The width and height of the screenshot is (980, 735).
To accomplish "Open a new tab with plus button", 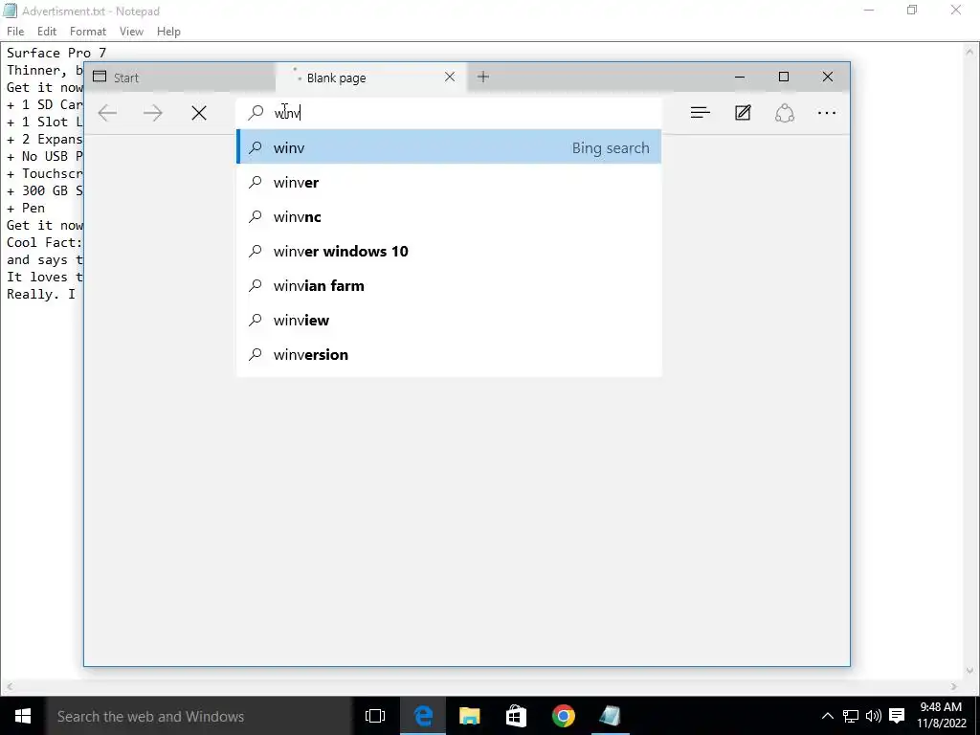I will pos(483,77).
